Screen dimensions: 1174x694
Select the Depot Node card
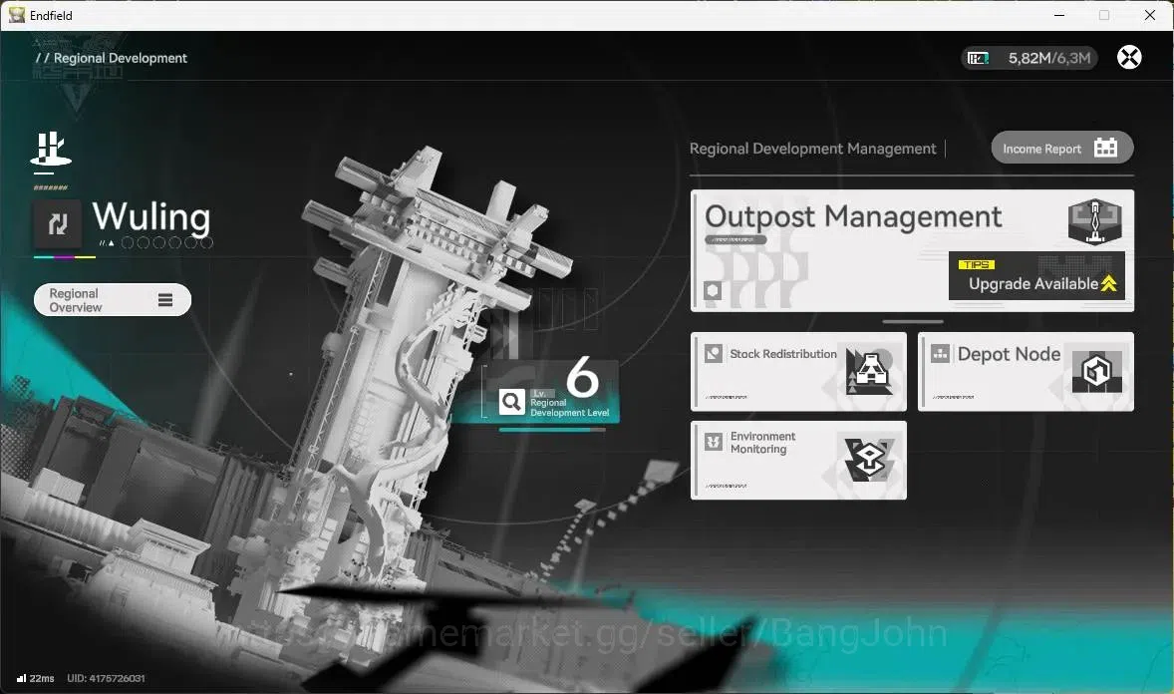click(x=1026, y=372)
